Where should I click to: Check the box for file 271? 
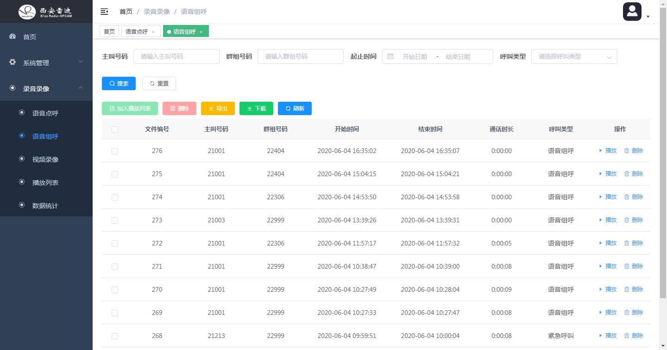pyautogui.click(x=115, y=267)
